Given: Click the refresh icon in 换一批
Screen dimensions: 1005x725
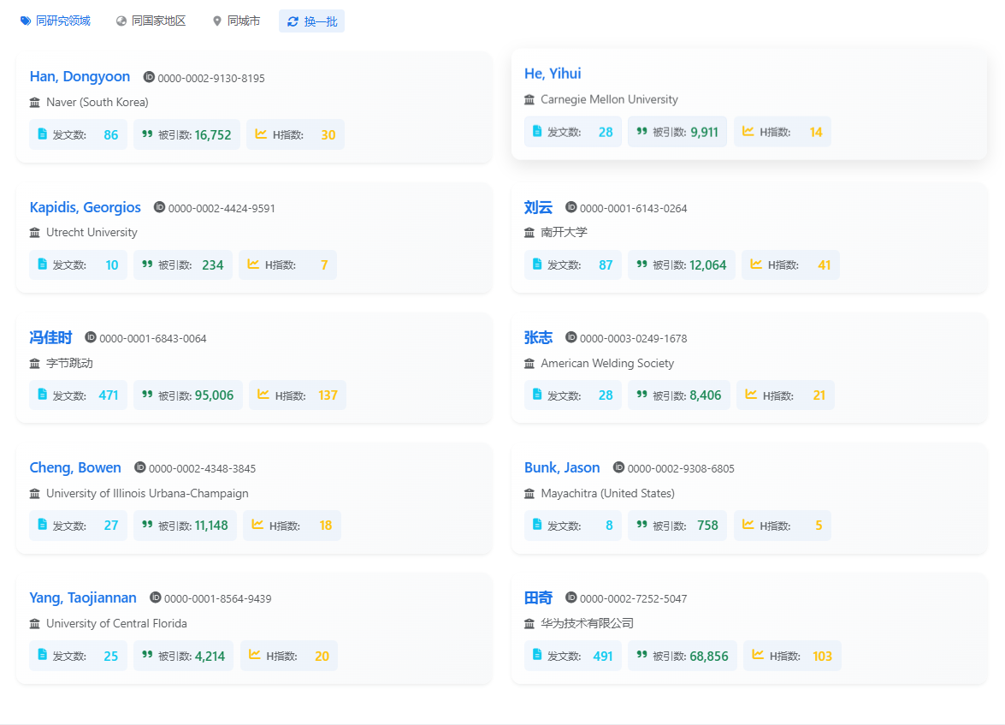Looking at the screenshot, I should [x=293, y=21].
